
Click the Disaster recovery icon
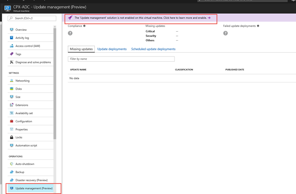click(11, 180)
